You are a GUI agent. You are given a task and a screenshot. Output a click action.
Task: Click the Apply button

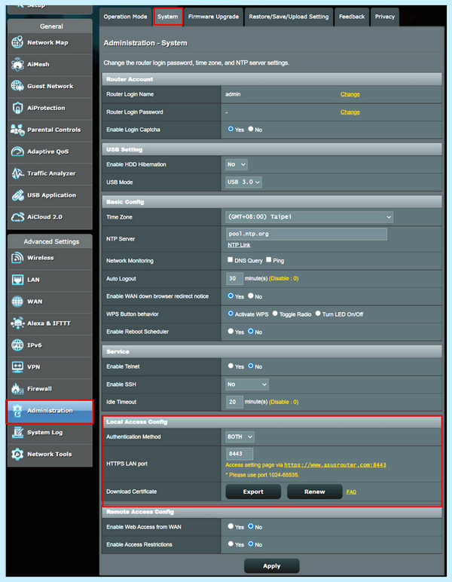point(272,566)
